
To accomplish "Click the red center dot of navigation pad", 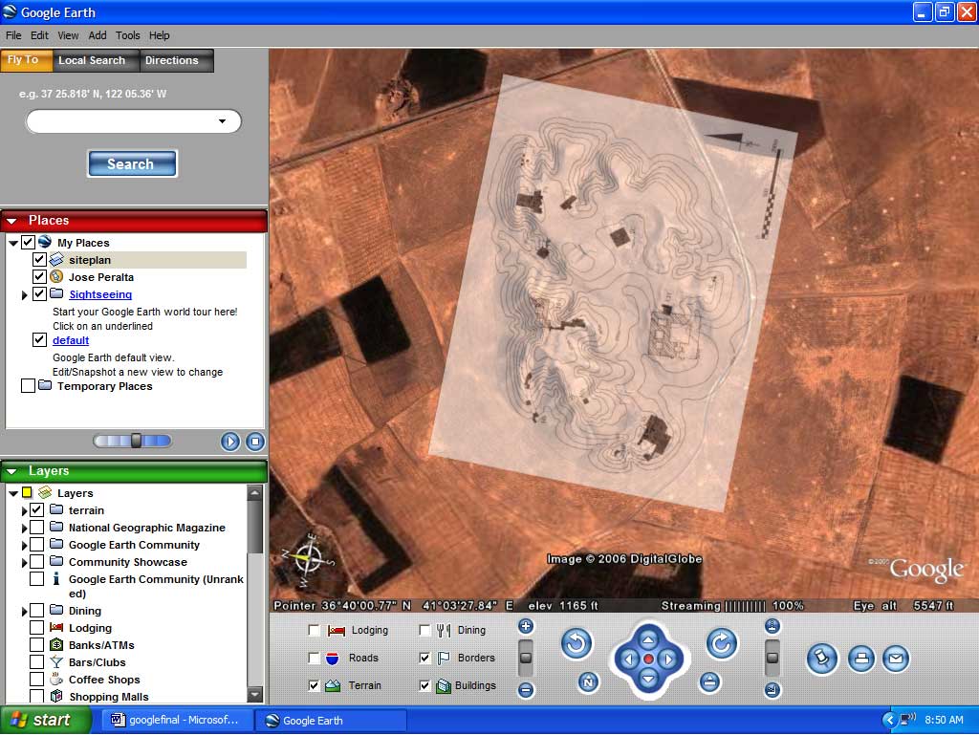I will tap(648, 659).
